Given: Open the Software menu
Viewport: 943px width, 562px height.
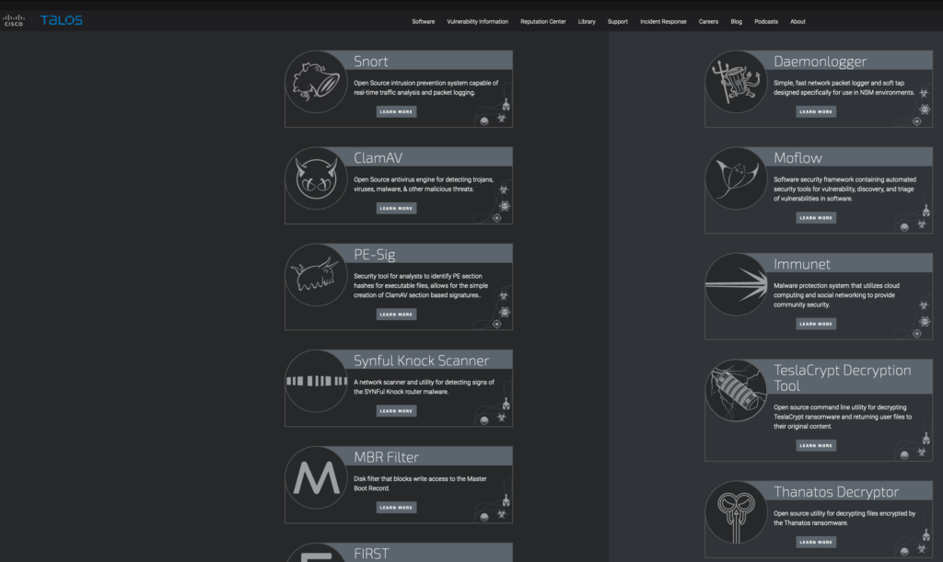Looking at the screenshot, I should 423,21.
